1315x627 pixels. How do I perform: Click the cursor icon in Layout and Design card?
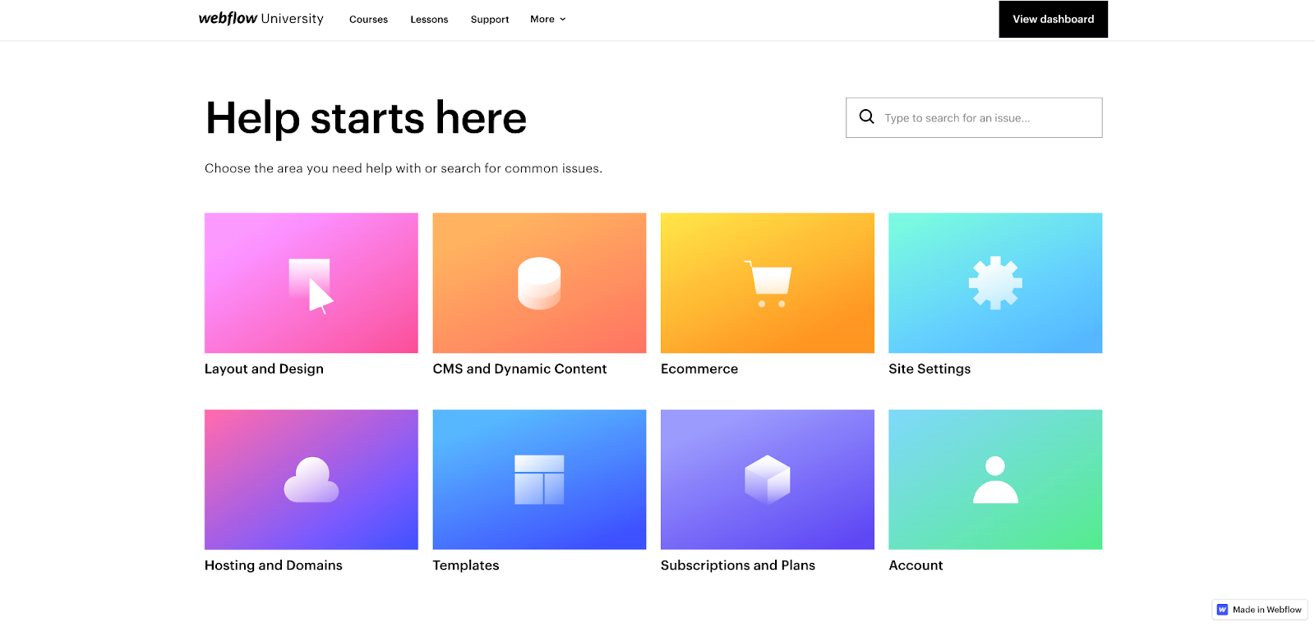pos(311,286)
